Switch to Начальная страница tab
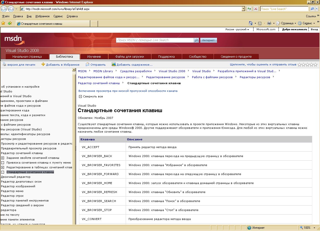Screen dimensions: 320x231 pyautogui.click(x=27, y=57)
